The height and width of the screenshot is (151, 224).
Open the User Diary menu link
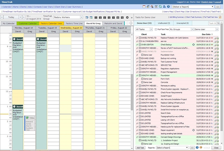[48, 7]
